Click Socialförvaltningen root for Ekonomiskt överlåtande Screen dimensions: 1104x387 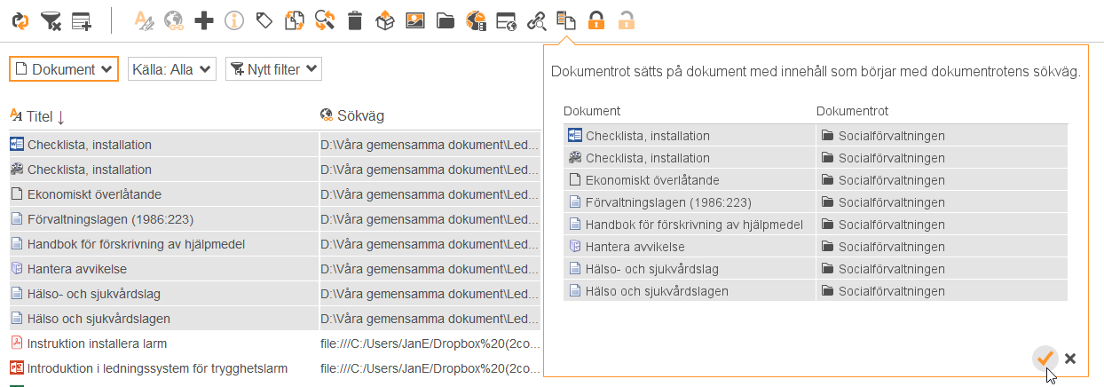(x=891, y=180)
